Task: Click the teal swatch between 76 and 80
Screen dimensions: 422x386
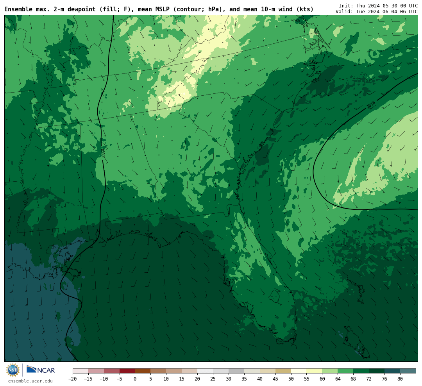Action: 392,371
